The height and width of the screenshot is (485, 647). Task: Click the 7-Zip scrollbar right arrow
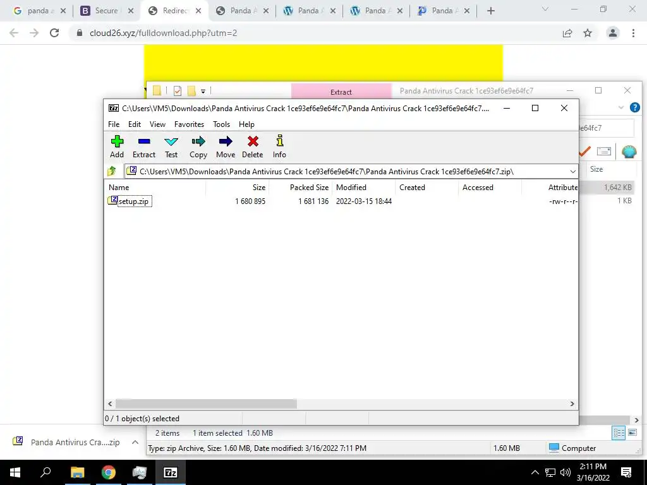click(x=572, y=404)
